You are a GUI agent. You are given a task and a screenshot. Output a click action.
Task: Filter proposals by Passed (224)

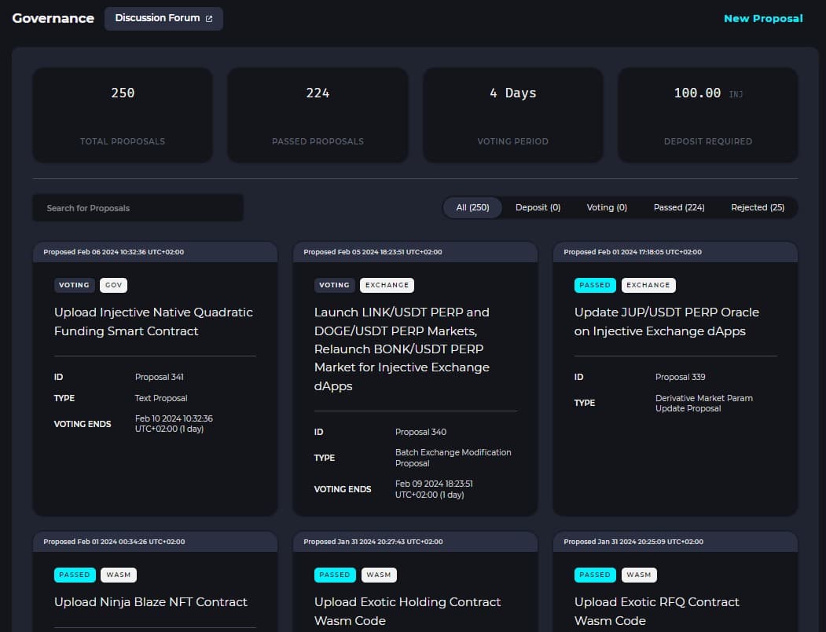pos(679,207)
